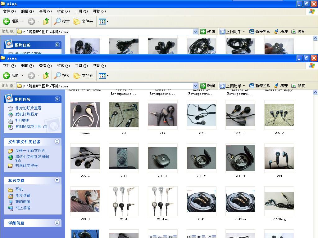Toggle the 文件夹 folders pane in lower window
The height and width of the screenshot is (238, 318).
[x=83, y=76]
